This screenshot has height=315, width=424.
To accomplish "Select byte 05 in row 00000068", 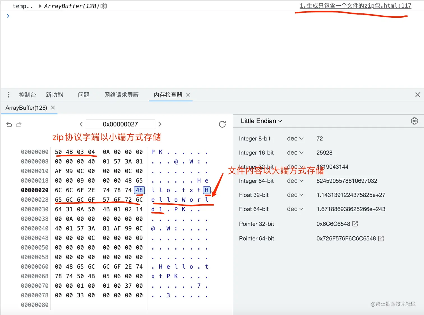I will pyautogui.click(x=106, y=276).
